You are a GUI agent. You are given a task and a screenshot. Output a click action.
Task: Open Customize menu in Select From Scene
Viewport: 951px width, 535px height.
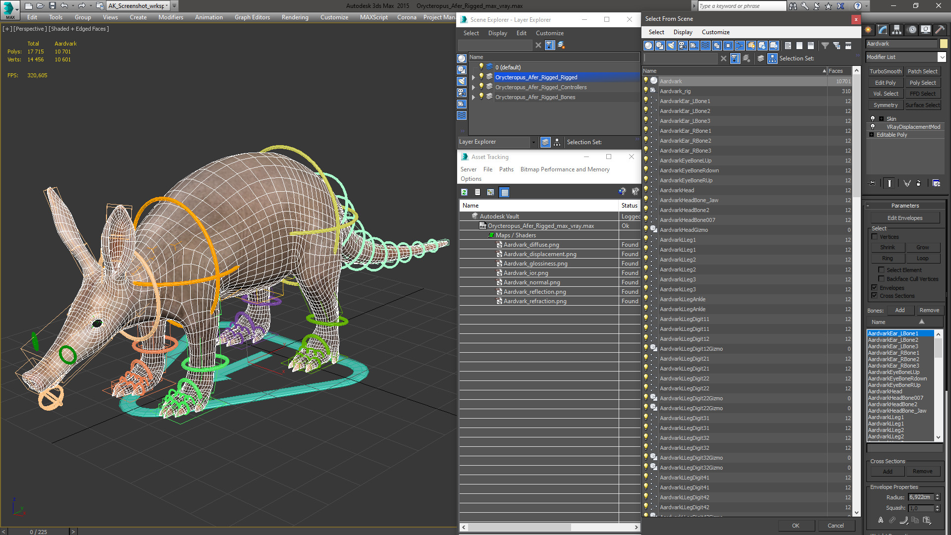[715, 32]
